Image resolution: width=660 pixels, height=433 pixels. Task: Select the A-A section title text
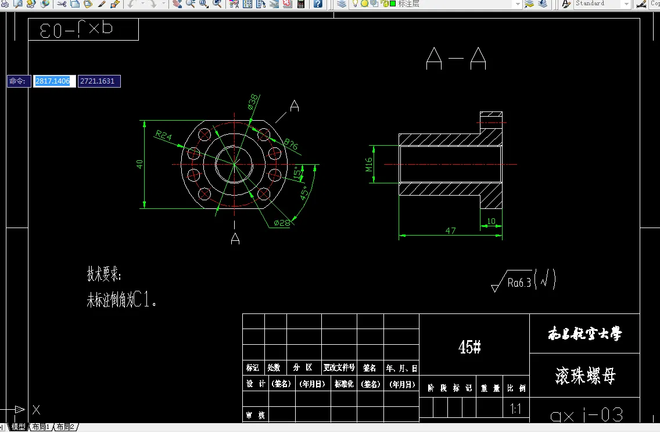(x=456, y=58)
